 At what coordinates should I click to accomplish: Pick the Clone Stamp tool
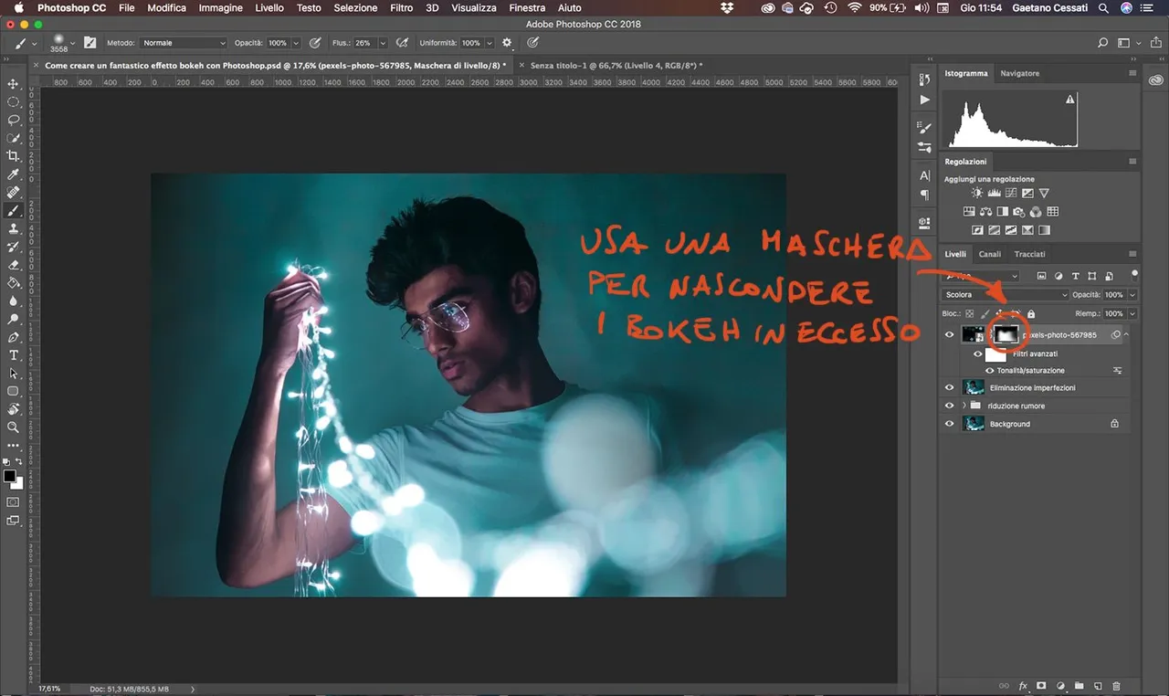pos(14,228)
